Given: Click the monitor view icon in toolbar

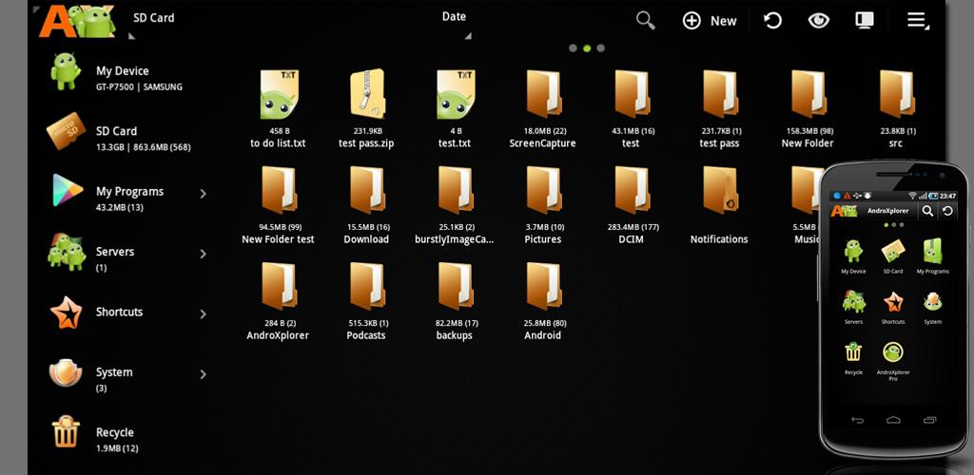Looking at the screenshot, I should (x=864, y=21).
